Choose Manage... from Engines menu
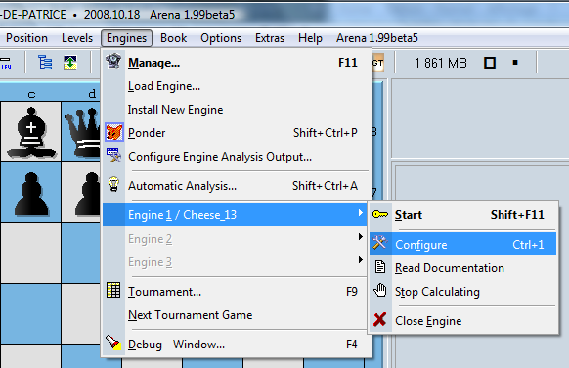The image size is (569, 368). 237,63
